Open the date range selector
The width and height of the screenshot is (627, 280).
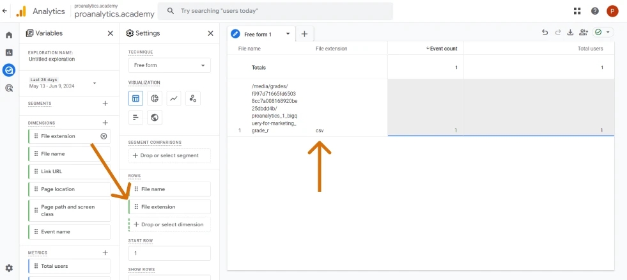63,83
